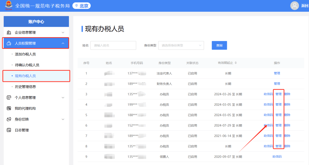Click the 查询 button

tap(219, 45)
